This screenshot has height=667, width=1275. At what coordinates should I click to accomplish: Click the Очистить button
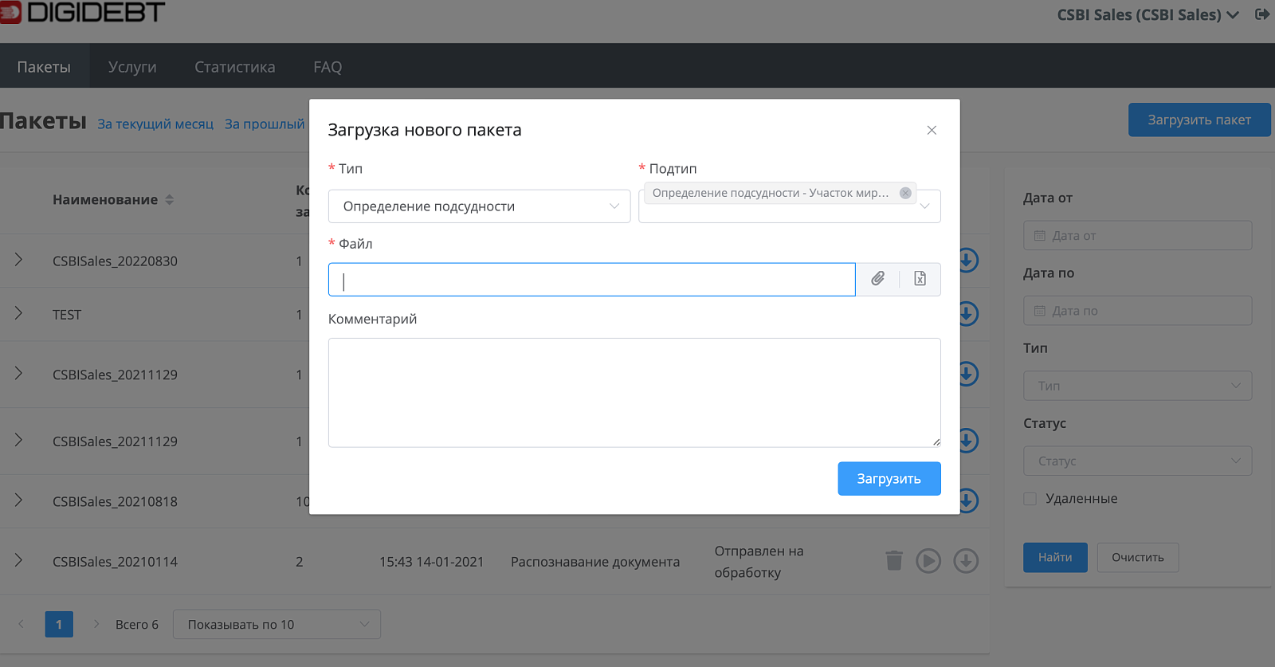point(1138,557)
